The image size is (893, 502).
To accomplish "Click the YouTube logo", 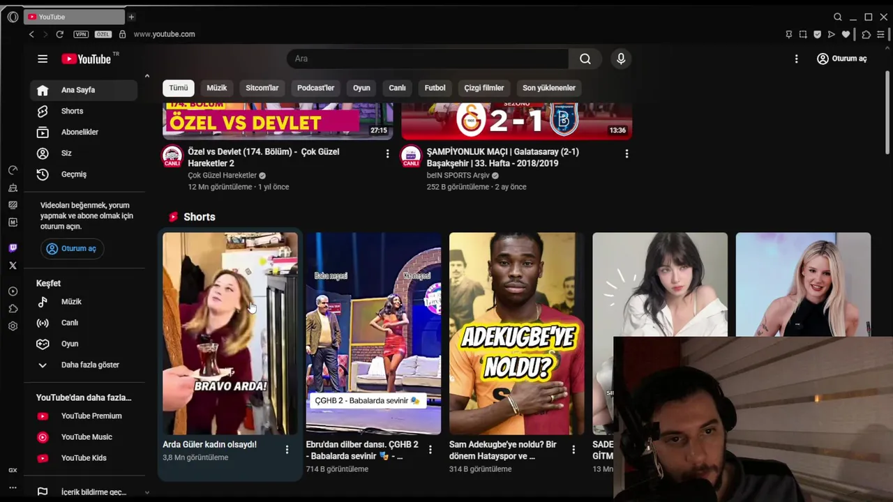I will [x=86, y=59].
